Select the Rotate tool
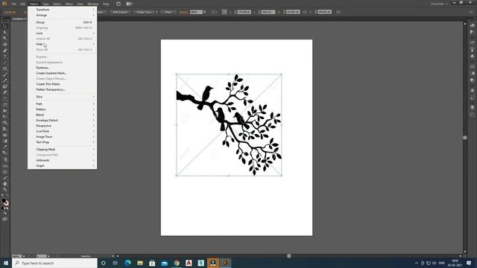Screen dimensions: 477x268 tap(4, 99)
